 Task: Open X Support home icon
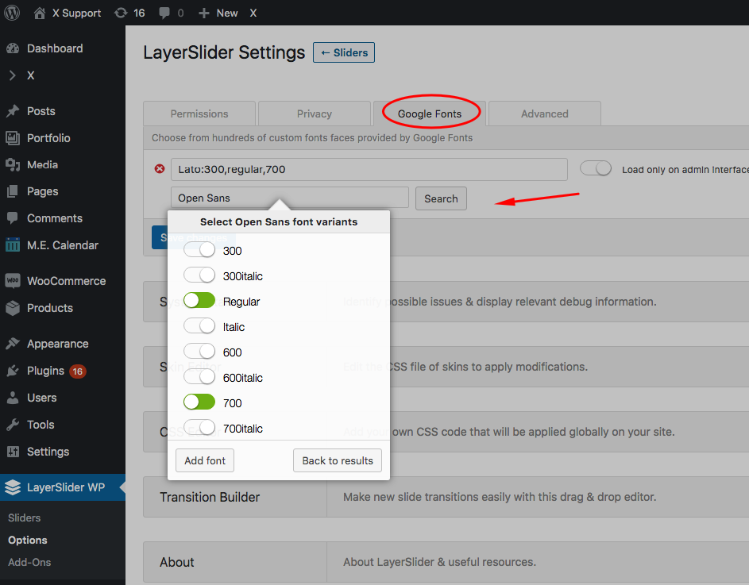pos(40,13)
